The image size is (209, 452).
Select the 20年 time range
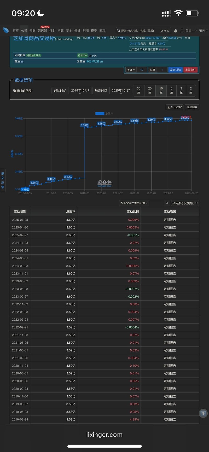[150, 91]
